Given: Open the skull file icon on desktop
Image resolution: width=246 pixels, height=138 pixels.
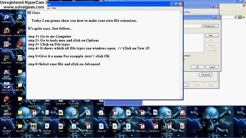Looking at the screenshot, I should coord(182,127).
